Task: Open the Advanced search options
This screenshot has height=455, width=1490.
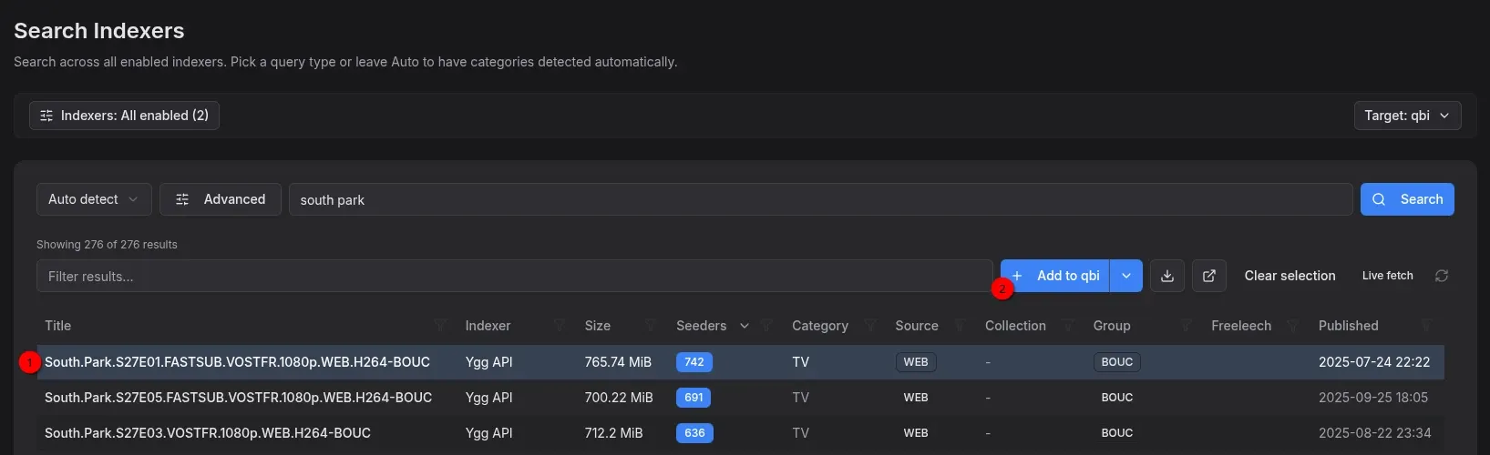Action: click(x=220, y=199)
